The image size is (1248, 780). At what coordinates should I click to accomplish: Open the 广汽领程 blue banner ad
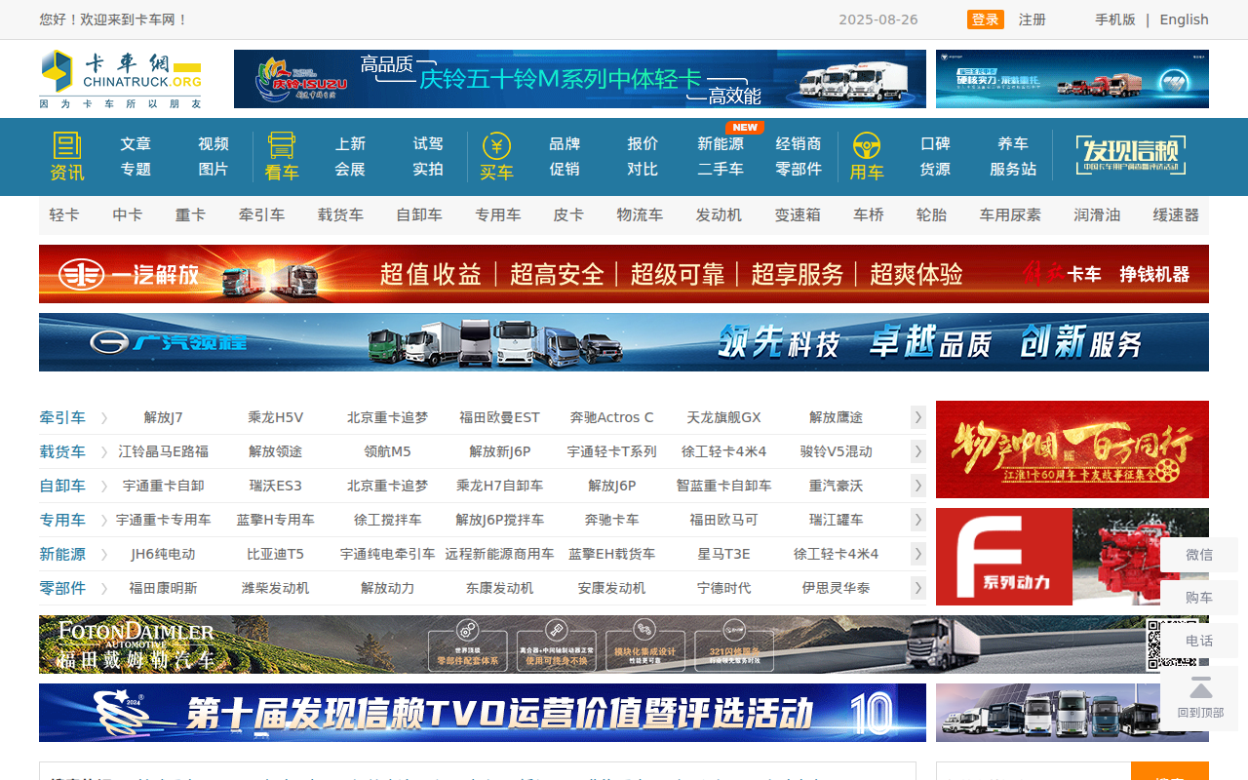pyautogui.click(x=624, y=342)
